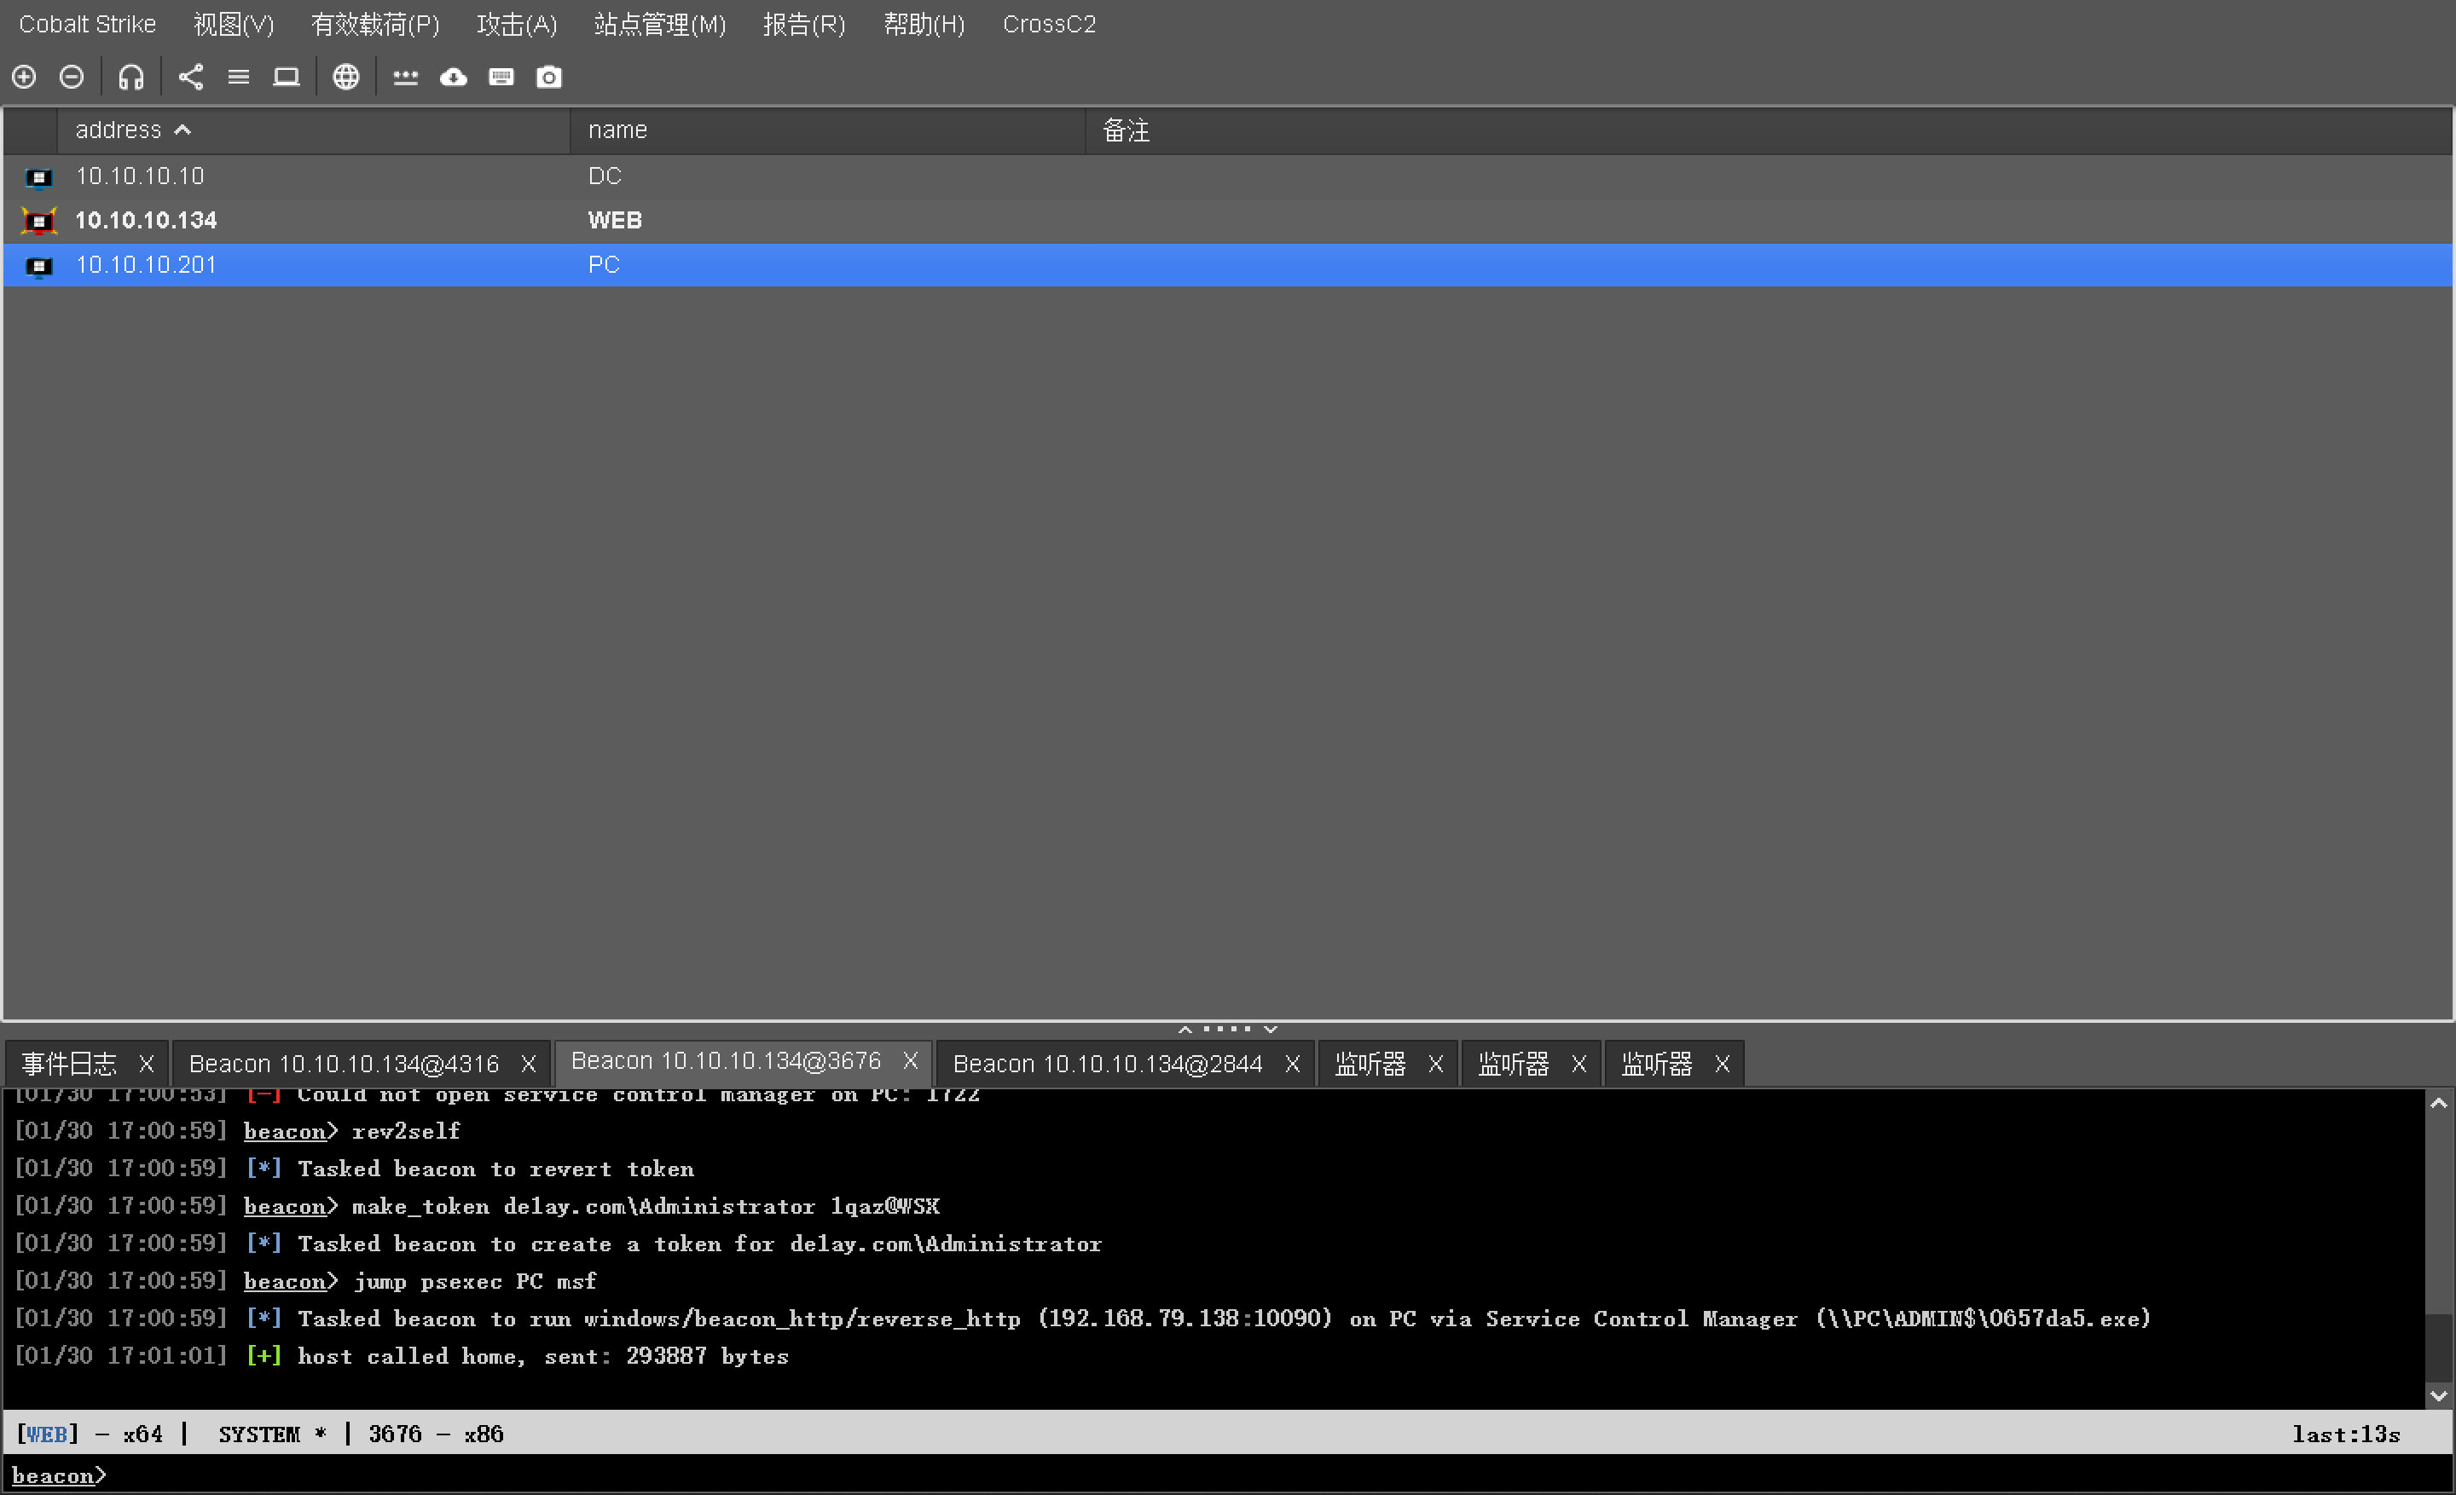Open the 站点管理(M) menu
2456x1495 pixels.
pyautogui.click(x=660, y=24)
